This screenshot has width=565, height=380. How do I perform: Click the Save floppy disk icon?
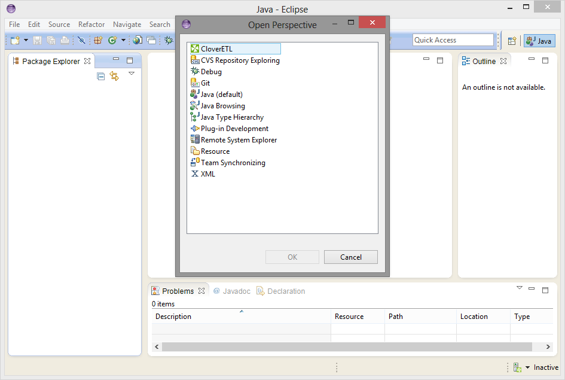pos(38,40)
